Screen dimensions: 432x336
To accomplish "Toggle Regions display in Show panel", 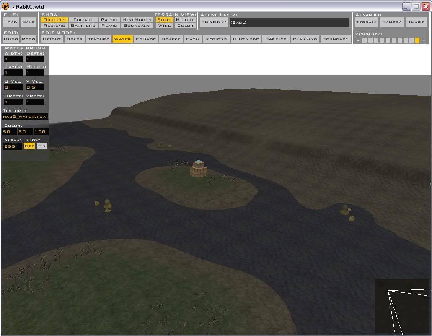I will coord(54,26).
